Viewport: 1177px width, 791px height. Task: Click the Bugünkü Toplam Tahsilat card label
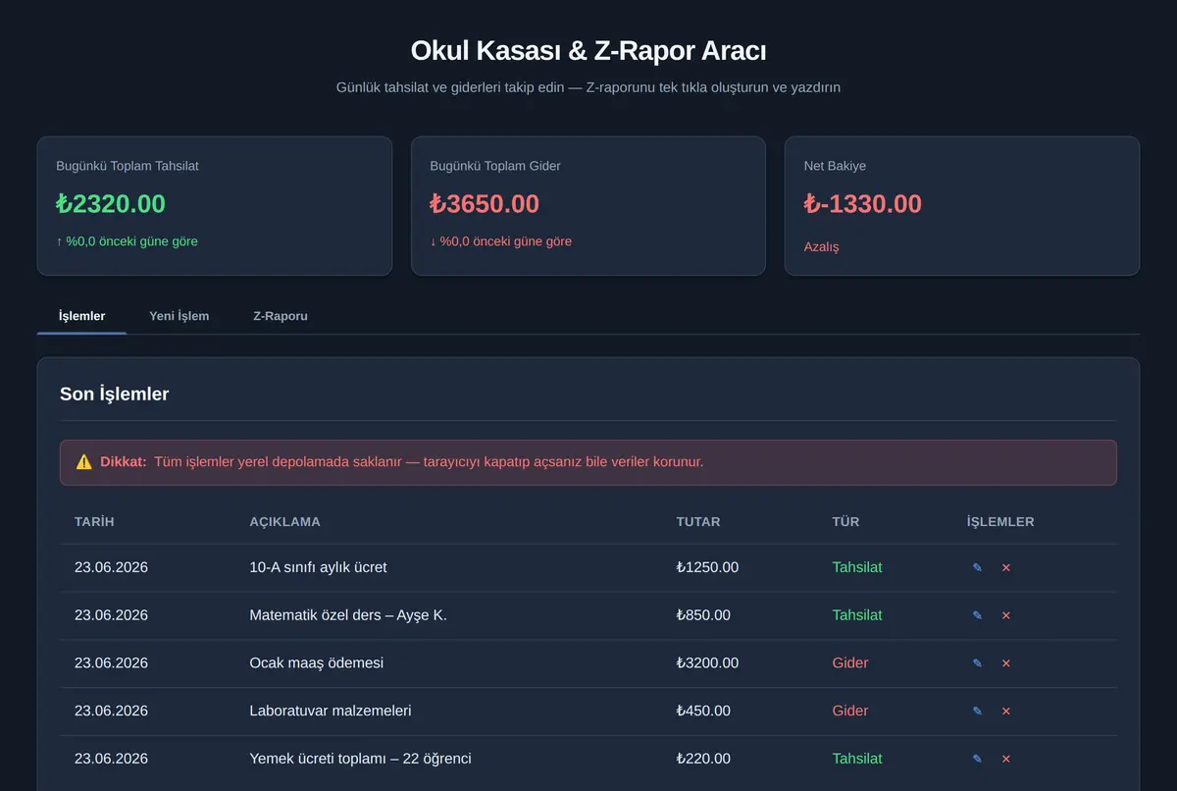coord(128,166)
